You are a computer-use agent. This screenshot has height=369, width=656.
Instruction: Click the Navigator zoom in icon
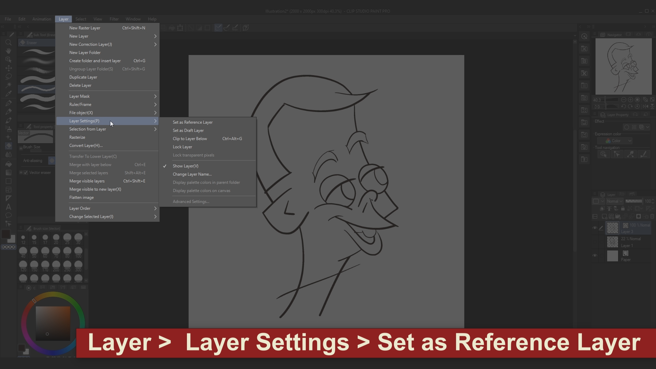pos(630,100)
